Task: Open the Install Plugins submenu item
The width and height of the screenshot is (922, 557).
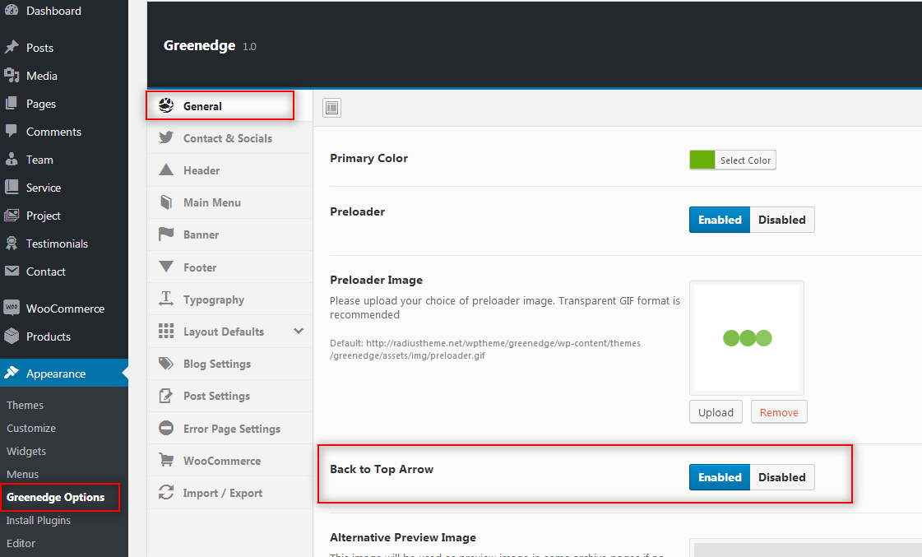Action: coord(38,521)
